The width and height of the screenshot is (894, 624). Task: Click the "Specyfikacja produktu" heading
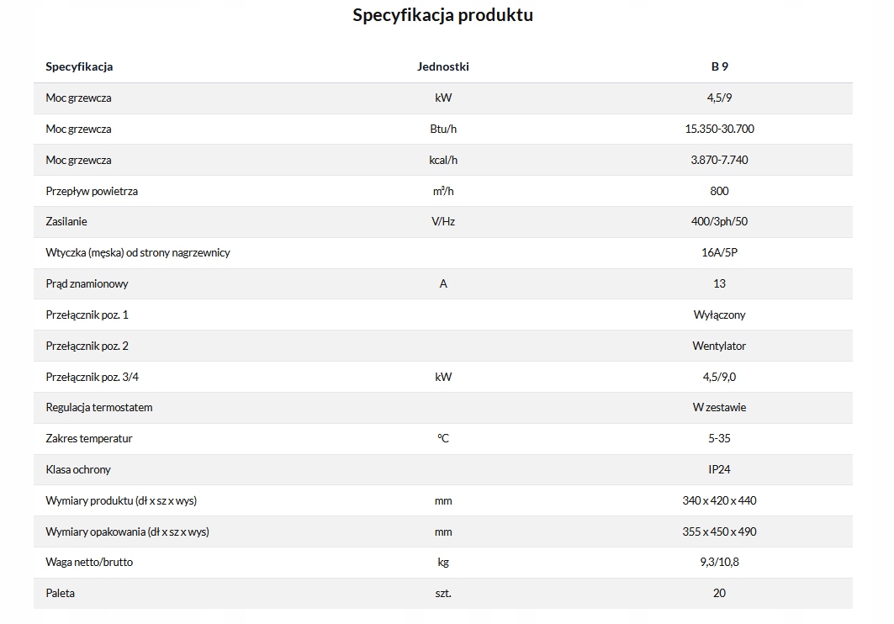click(x=442, y=15)
